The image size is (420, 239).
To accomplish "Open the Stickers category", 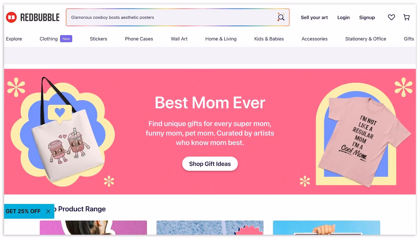I will click(x=98, y=39).
